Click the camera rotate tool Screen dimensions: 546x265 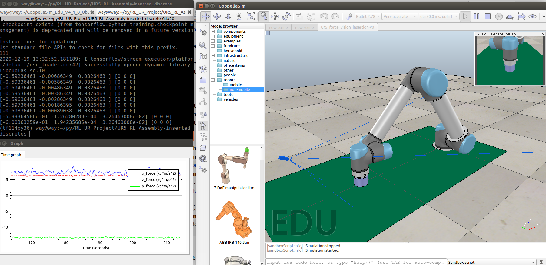pos(217,16)
